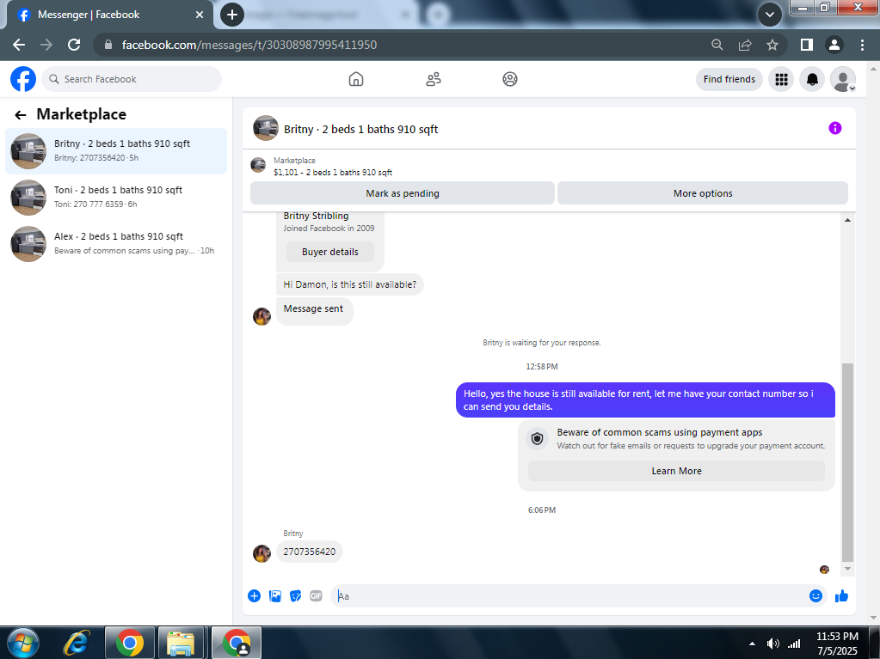Click the Marketplace listing $1,101 link
Viewport: 880px width, 659px height.
pyautogui.click(x=333, y=173)
